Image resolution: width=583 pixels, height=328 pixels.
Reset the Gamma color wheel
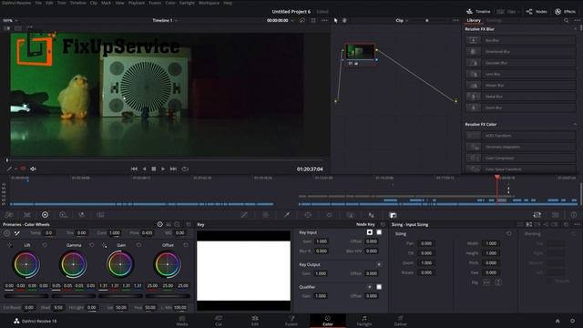point(92,245)
